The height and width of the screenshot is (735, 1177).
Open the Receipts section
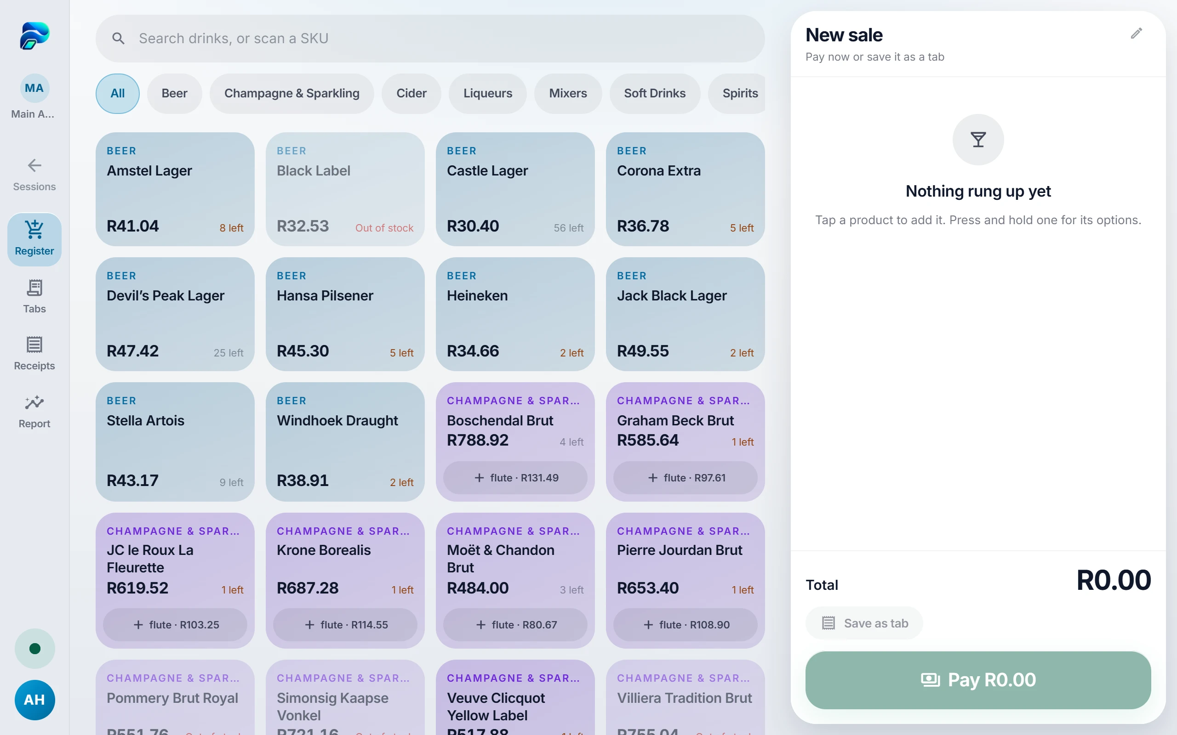[x=34, y=353]
